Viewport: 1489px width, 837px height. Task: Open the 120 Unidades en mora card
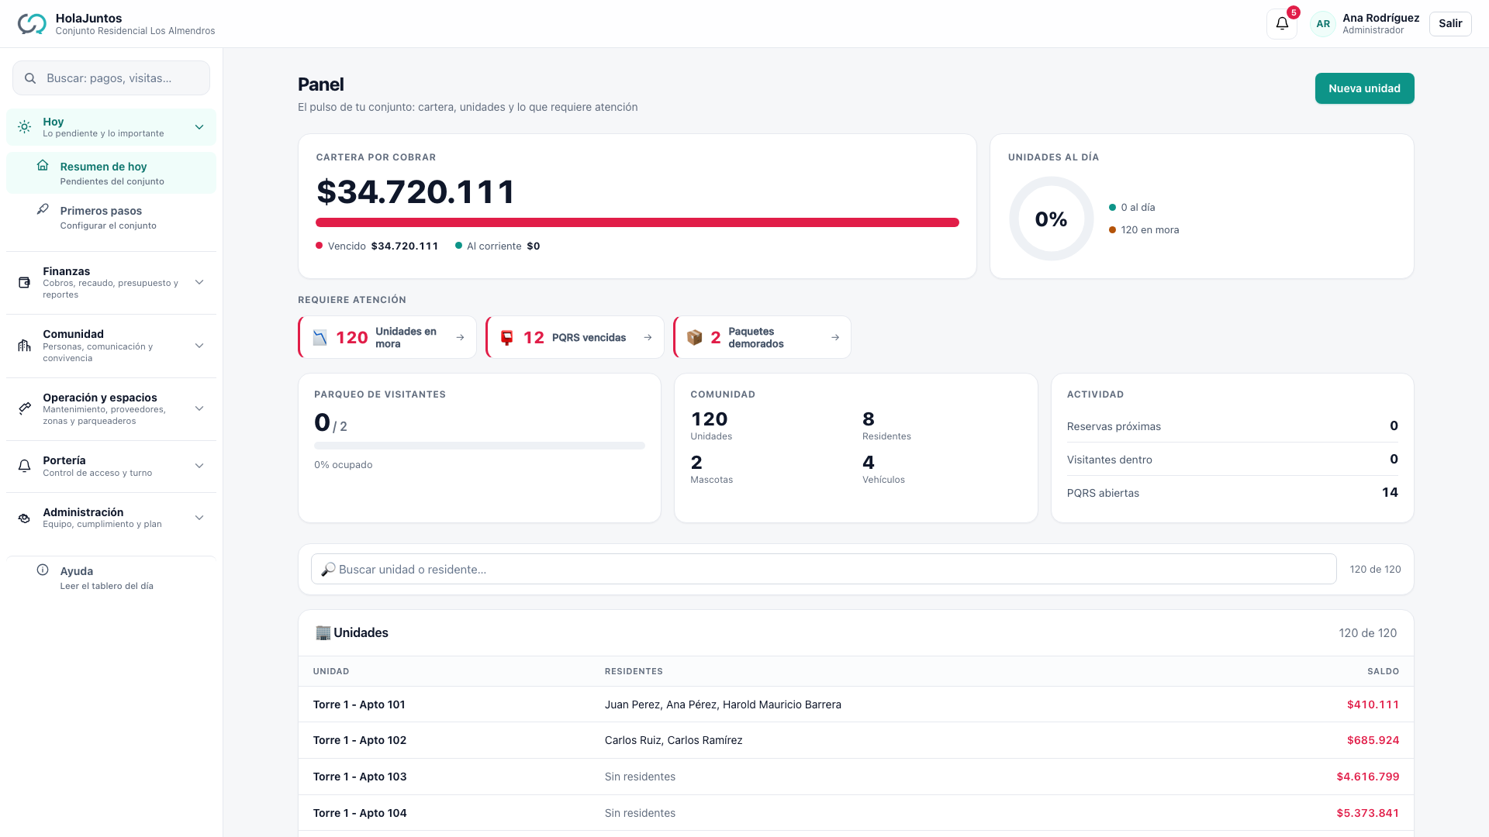387,337
